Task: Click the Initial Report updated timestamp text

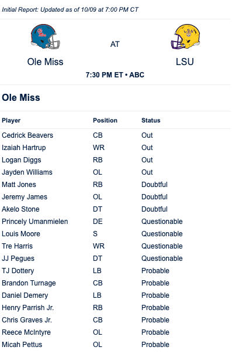Action: (70, 9)
